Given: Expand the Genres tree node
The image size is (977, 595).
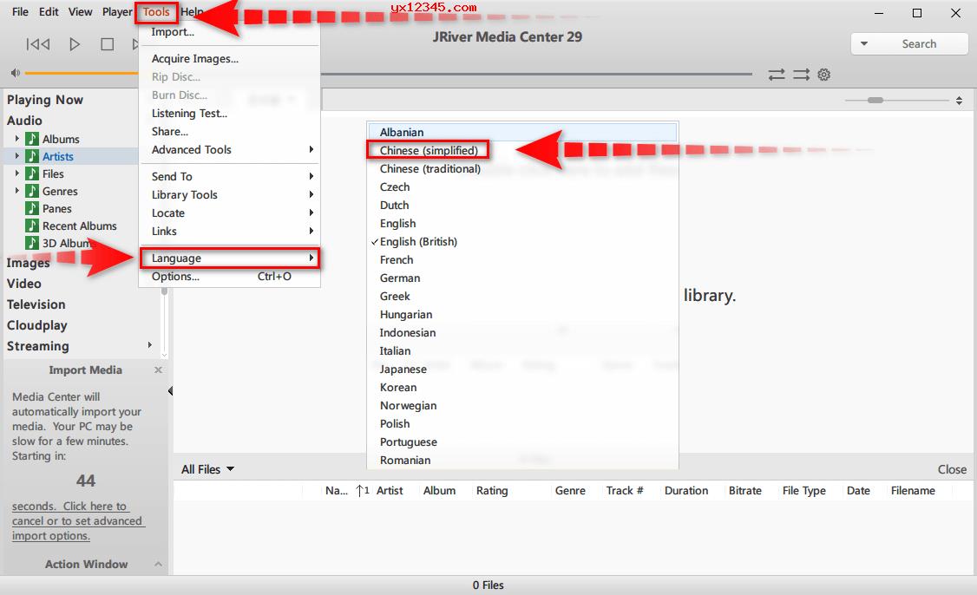Looking at the screenshot, I should point(16,191).
